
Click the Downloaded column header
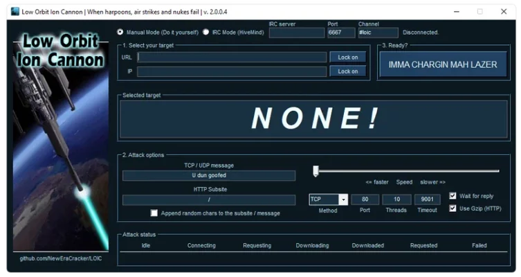click(x=368, y=245)
